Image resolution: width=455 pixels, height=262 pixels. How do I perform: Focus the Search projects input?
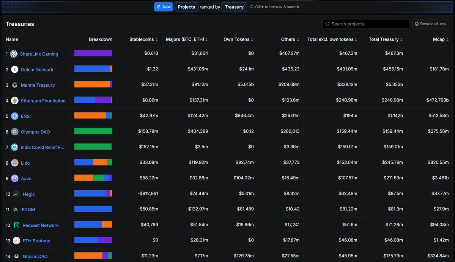coord(366,24)
